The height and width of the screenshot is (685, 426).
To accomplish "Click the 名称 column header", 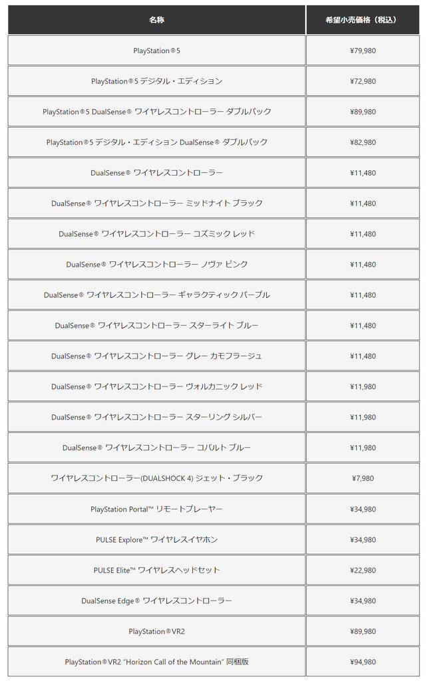I will [x=156, y=20].
